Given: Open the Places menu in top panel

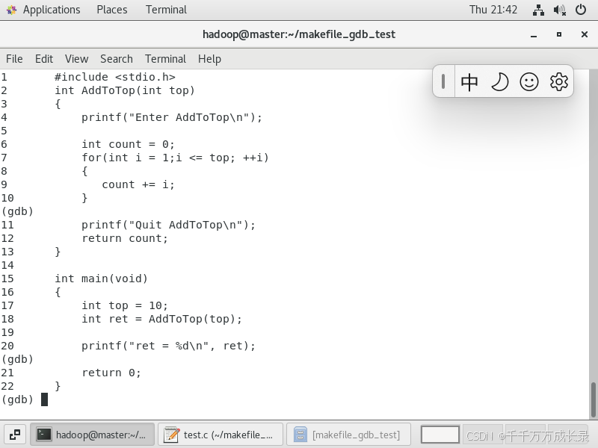Looking at the screenshot, I should pyautogui.click(x=111, y=10).
